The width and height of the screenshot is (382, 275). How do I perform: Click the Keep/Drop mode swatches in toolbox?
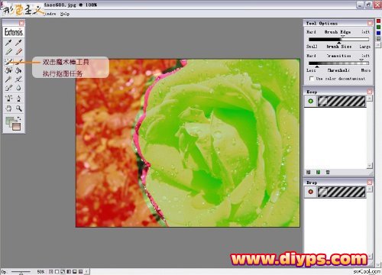(x=13, y=124)
